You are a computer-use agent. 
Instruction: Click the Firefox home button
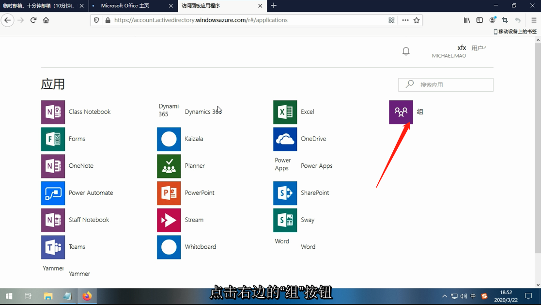click(x=46, y=20)
